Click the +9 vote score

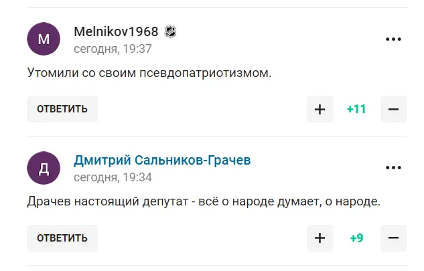click(x=356, y=238)
